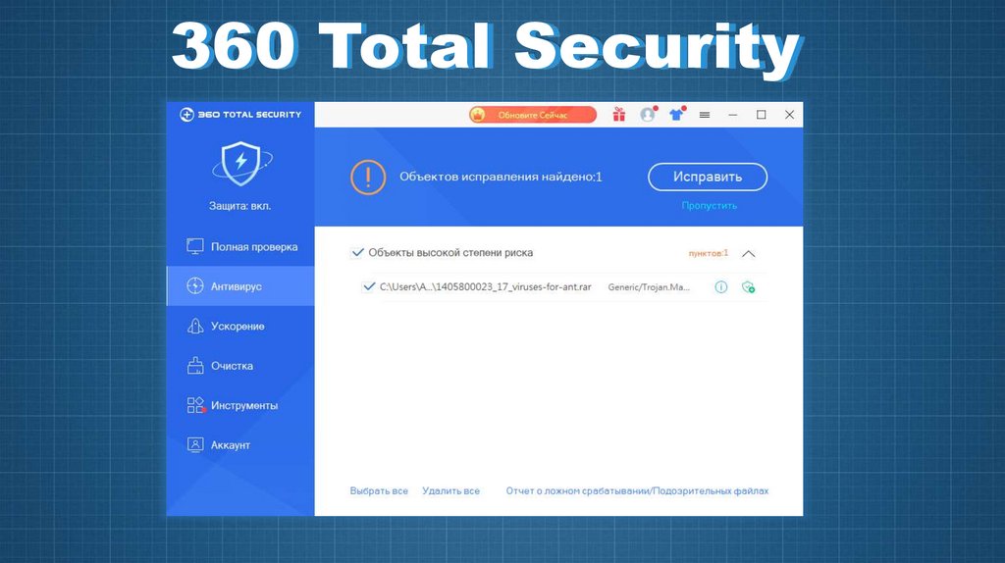Click the protection shield status icon
Screen dimensions: 1005x563
pyautogui.click(x=241, y=164)
